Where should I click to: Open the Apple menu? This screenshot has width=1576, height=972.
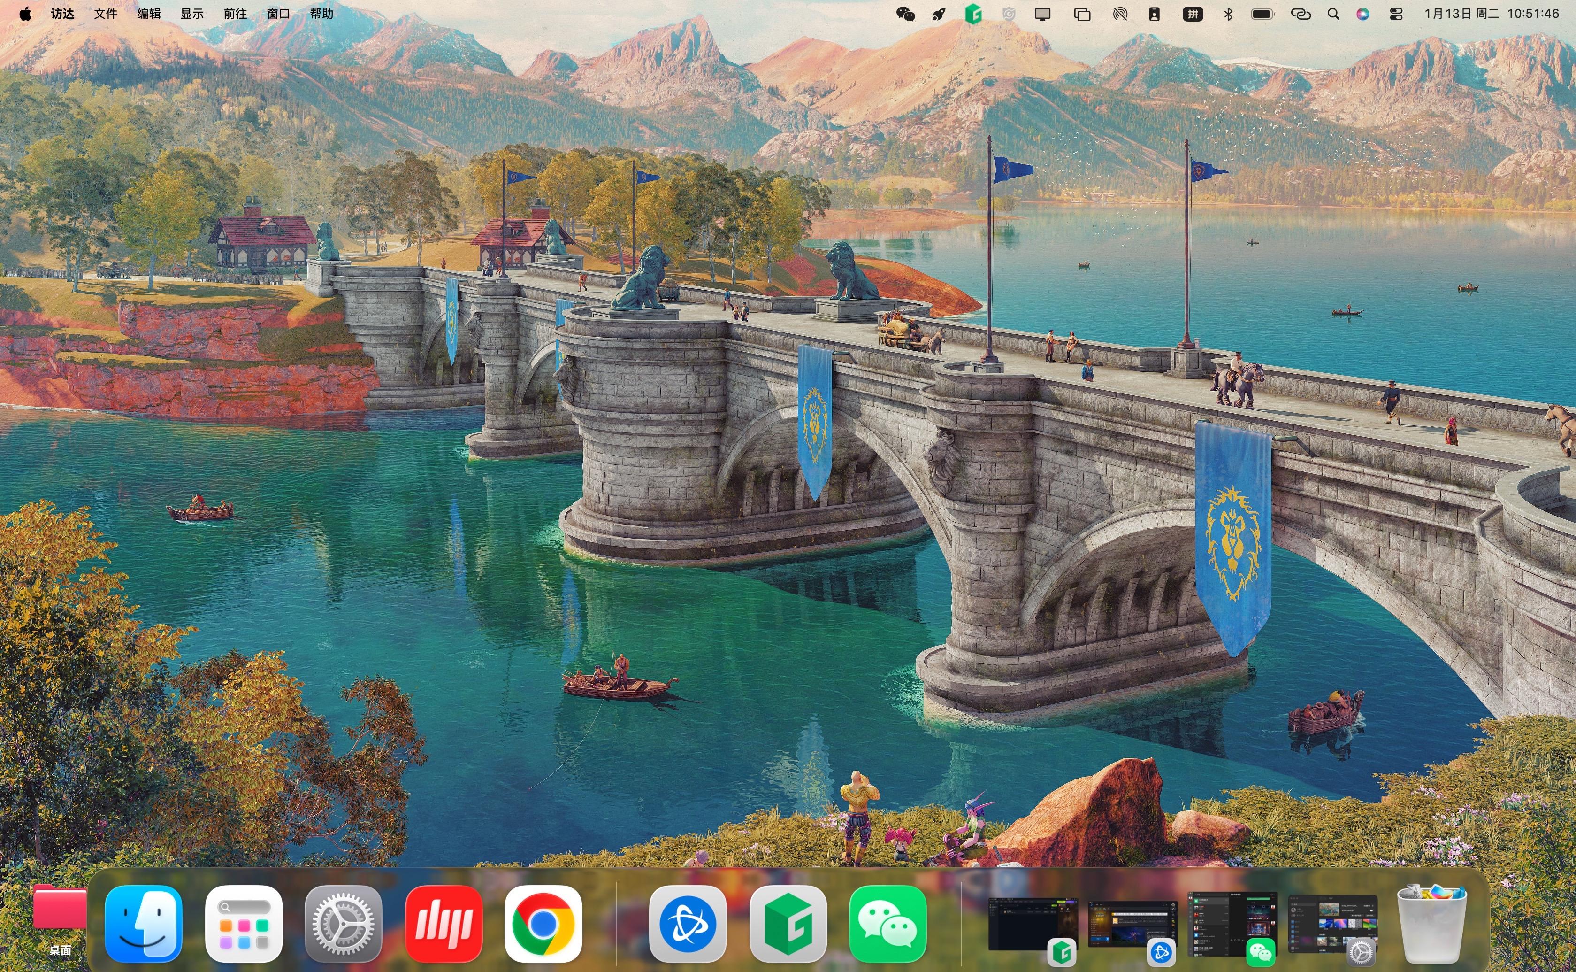pos(25,14)
